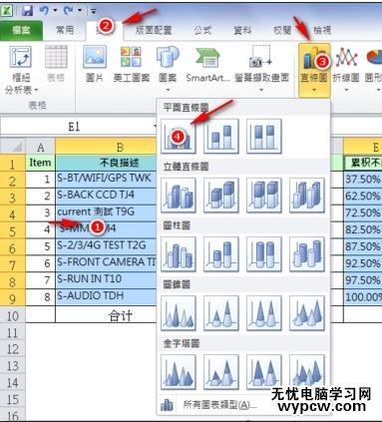
Task: Switch to the 資料 Data tab
Action: pyautogui.click(x=242, y=30)
